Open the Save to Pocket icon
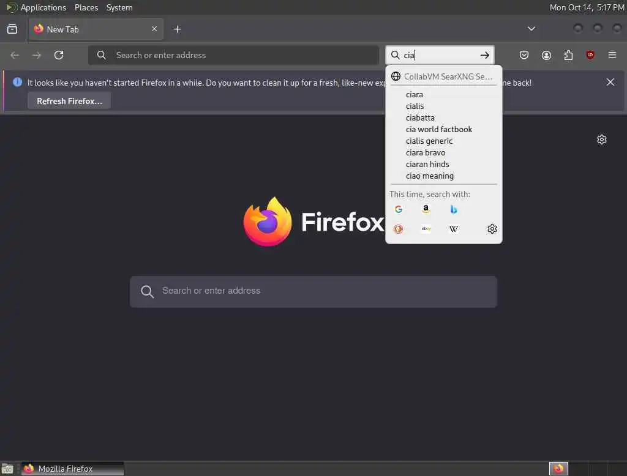The height and width of the screenshot is (476, 627). pos(524,55)
